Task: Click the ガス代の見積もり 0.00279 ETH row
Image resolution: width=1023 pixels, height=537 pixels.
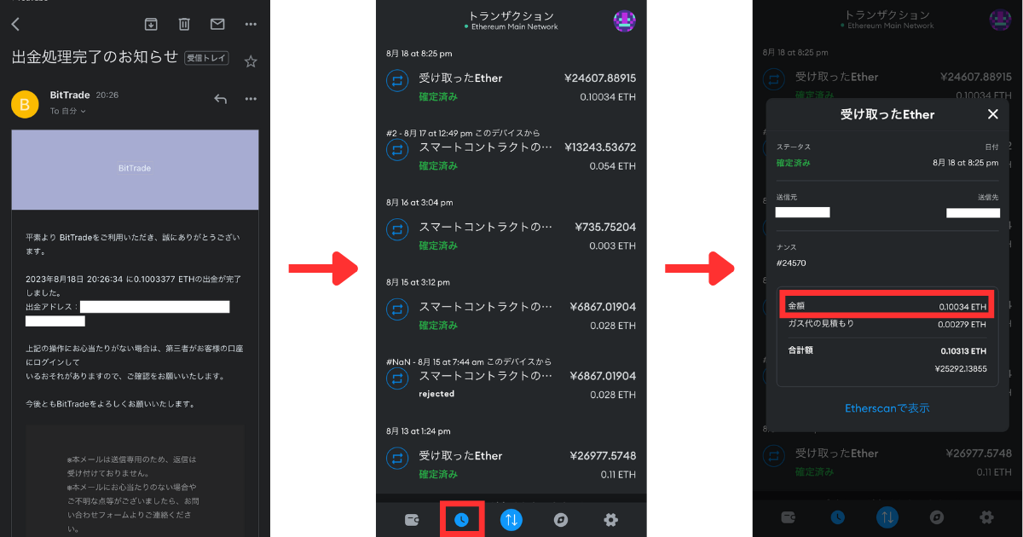Action: tap(887, 325)
